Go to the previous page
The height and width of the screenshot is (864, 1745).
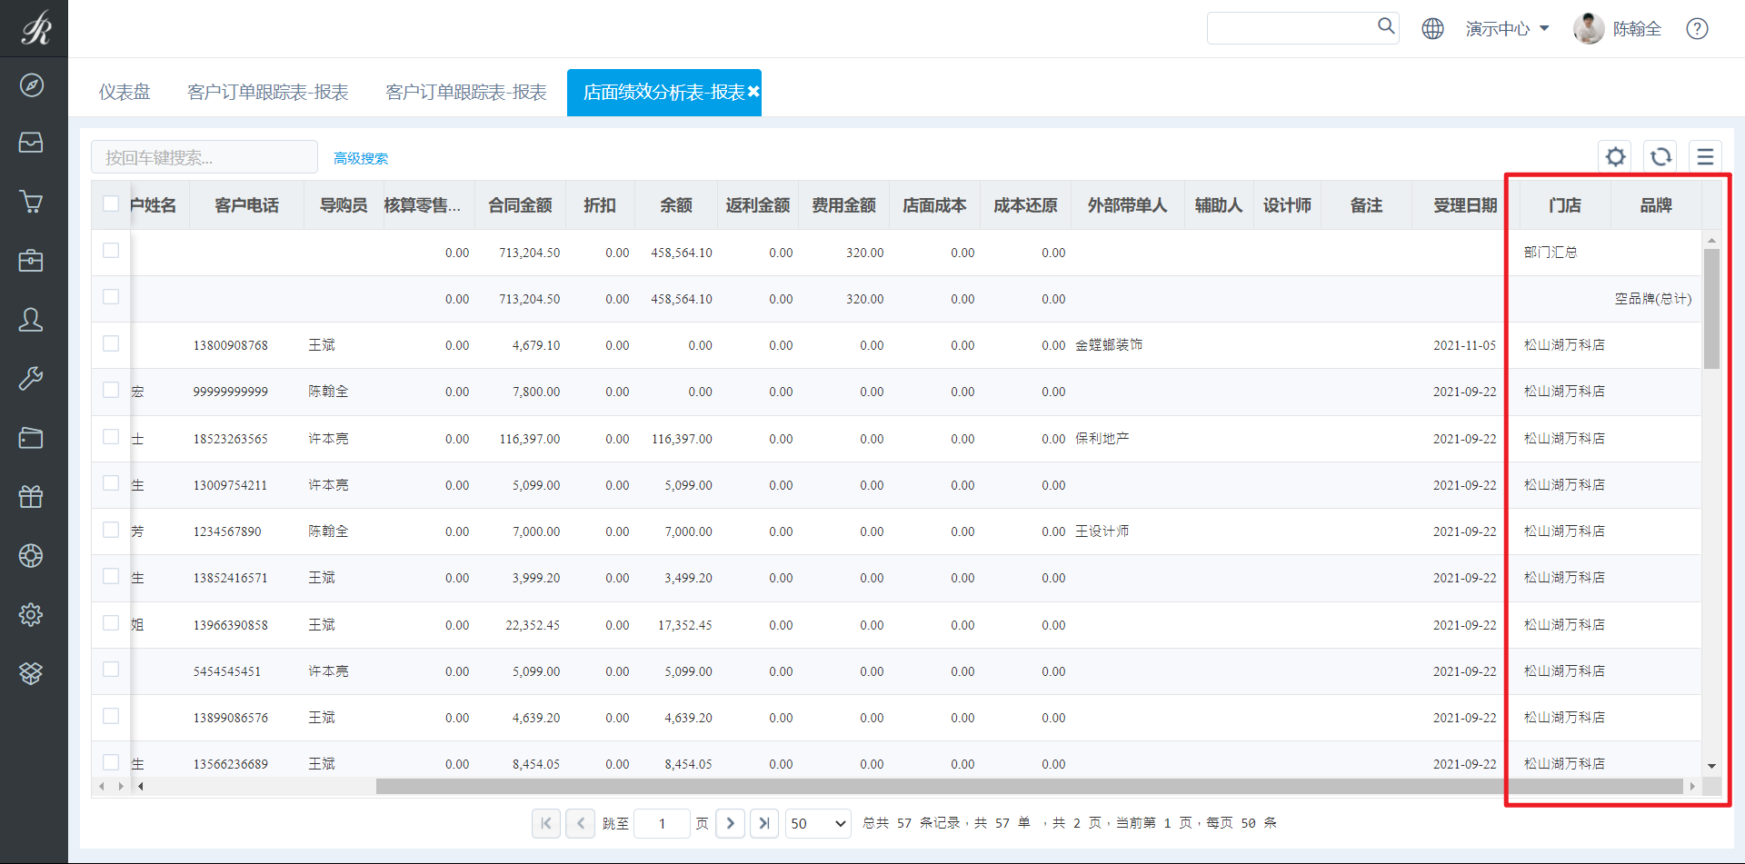click(581, 823)
